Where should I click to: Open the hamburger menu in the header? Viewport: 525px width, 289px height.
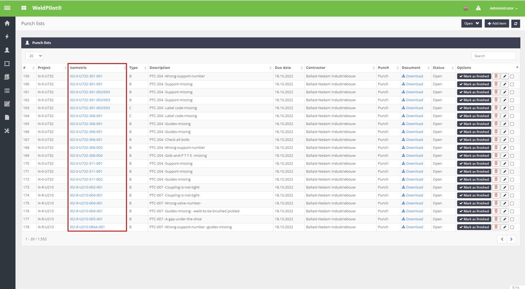click(x=7, y=8)
